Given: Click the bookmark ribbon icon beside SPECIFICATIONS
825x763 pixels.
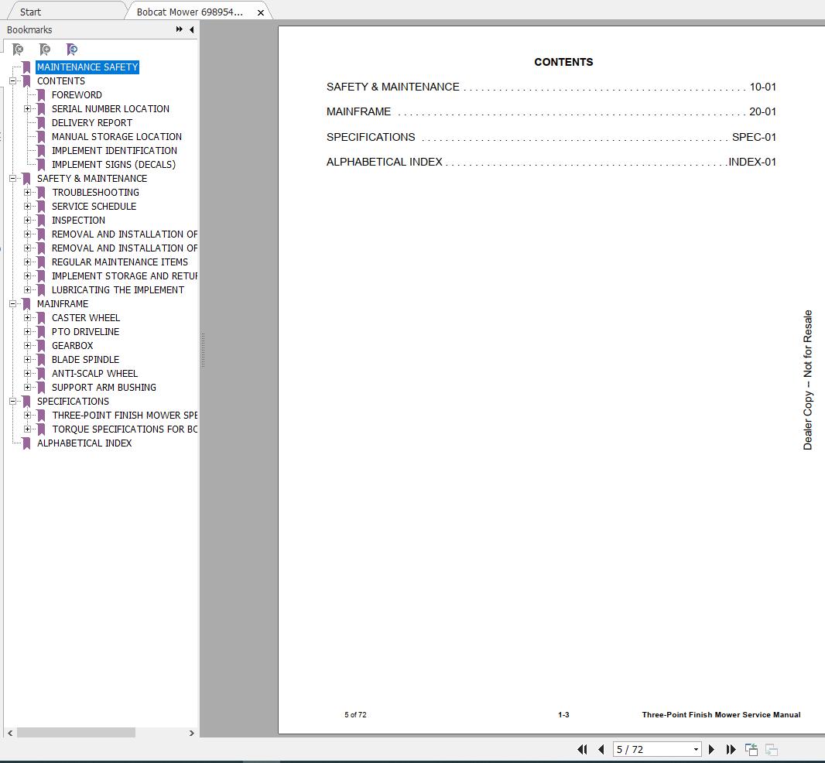Looking at the screenshot, I should 26,402.
